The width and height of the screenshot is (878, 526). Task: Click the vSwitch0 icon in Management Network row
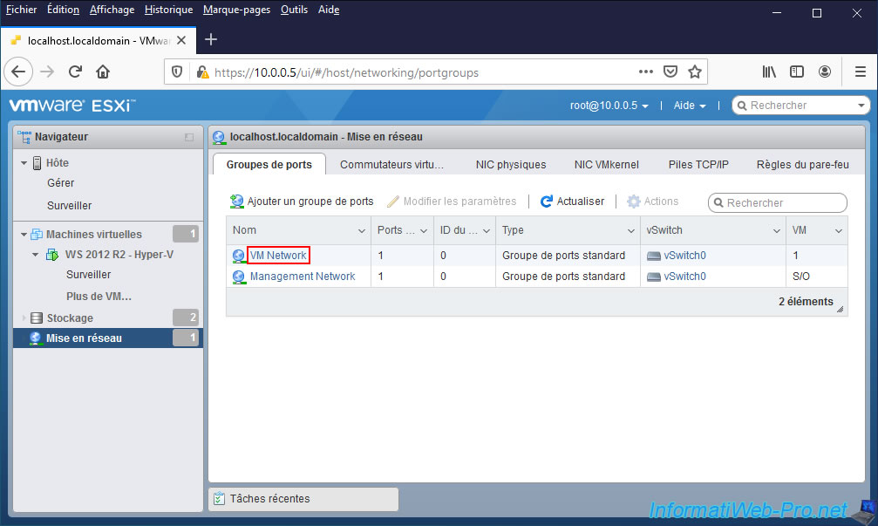653,277
